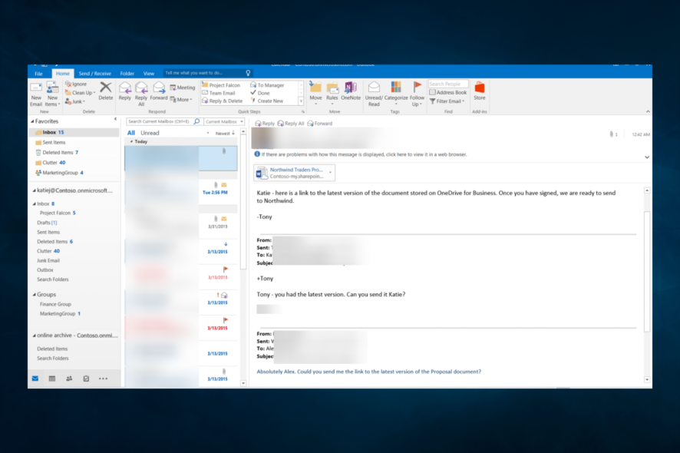Screen dimensions: 680x453
Task: Open the Clean Up dropdown
Action: point(81,92)
